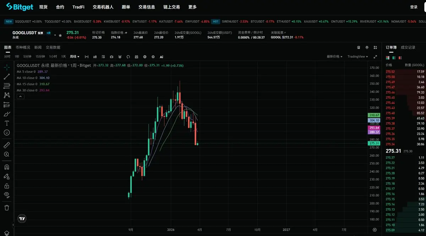426x236 pixels.
Task: Switch to the 交易数据 tab
Action: click(53, 47)
